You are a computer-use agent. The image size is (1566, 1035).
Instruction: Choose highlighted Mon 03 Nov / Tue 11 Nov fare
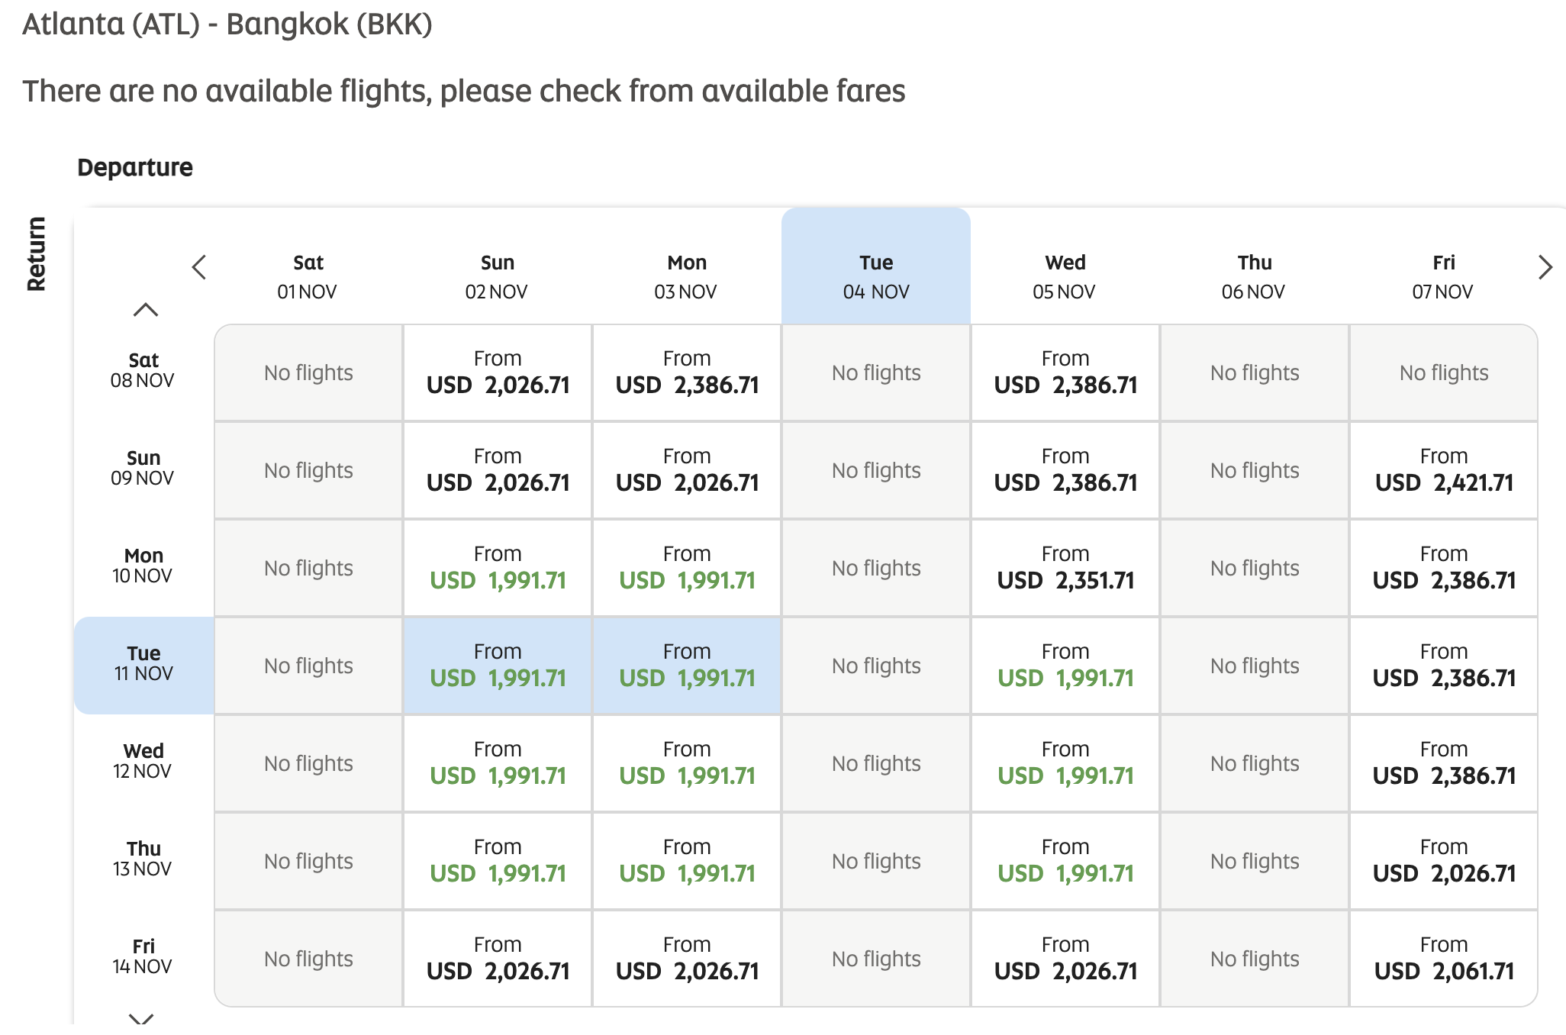coord(687,666)
